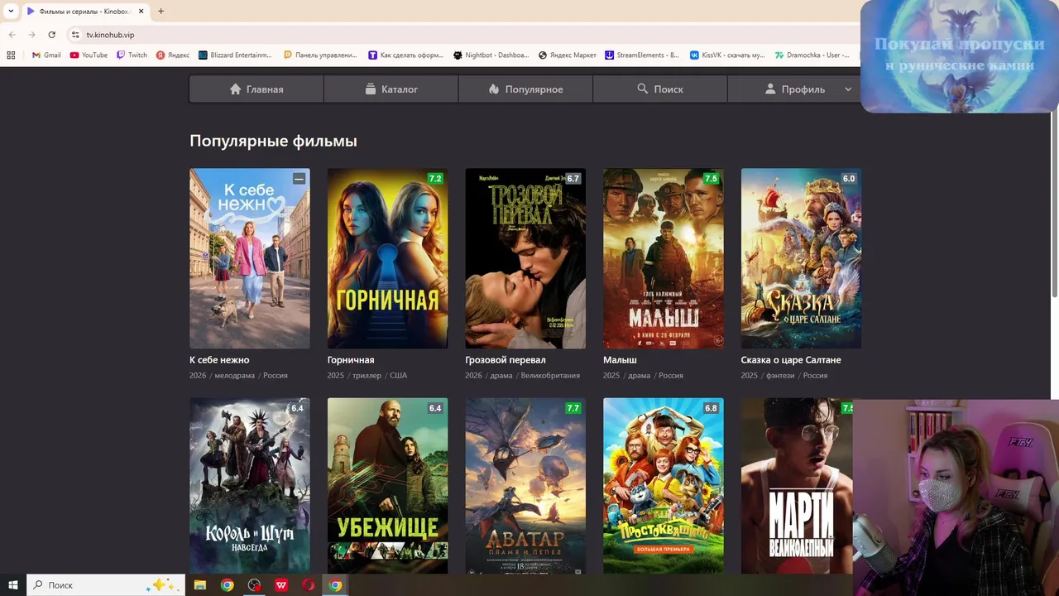The image size is (1059, 596).
Task: Click the мелодрама genre under К себе нежно
Action: [x=235, y=376]
